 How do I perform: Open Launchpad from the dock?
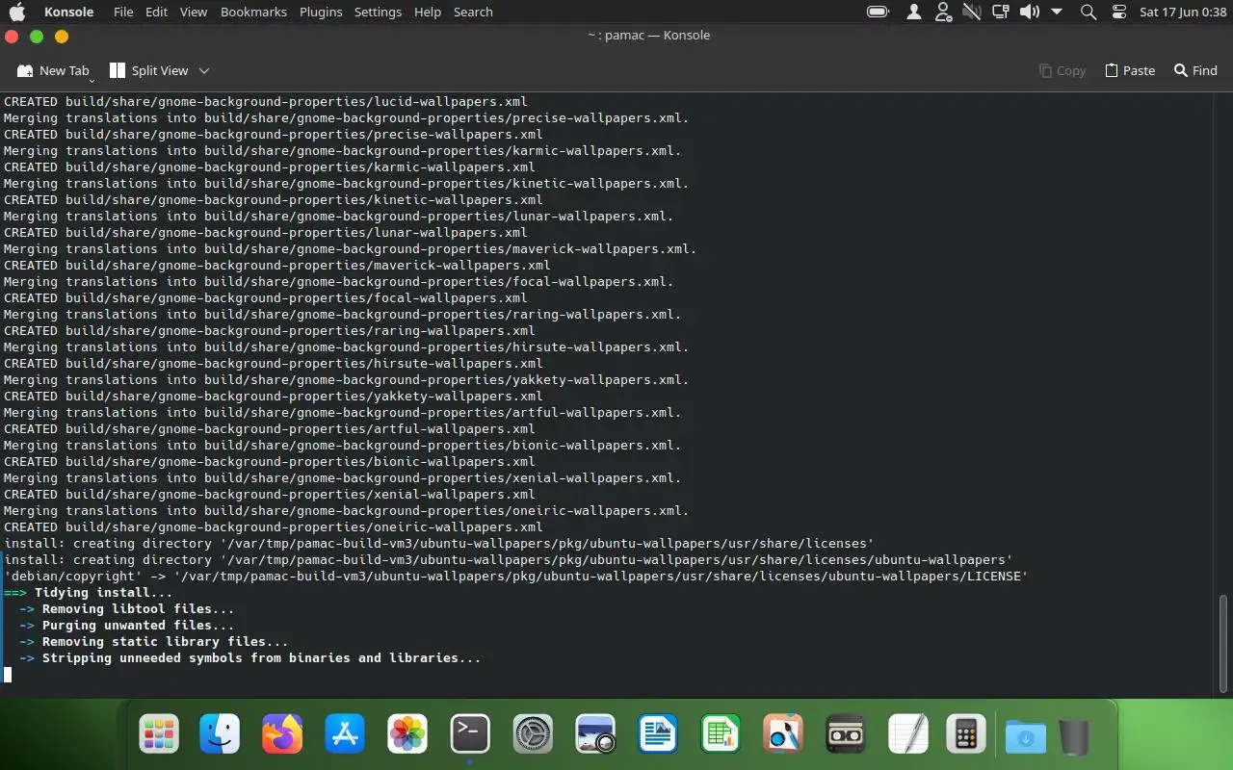coord(158,735)
